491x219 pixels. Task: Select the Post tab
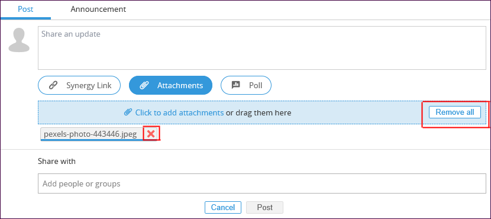click(25, 9)
